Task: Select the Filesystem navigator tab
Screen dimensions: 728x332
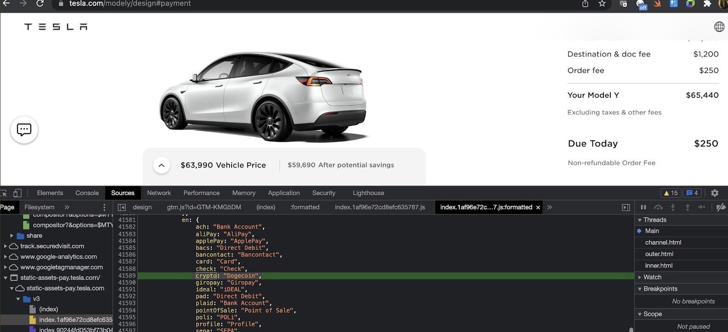Action: pyautogui.click(x=40, y=207)
